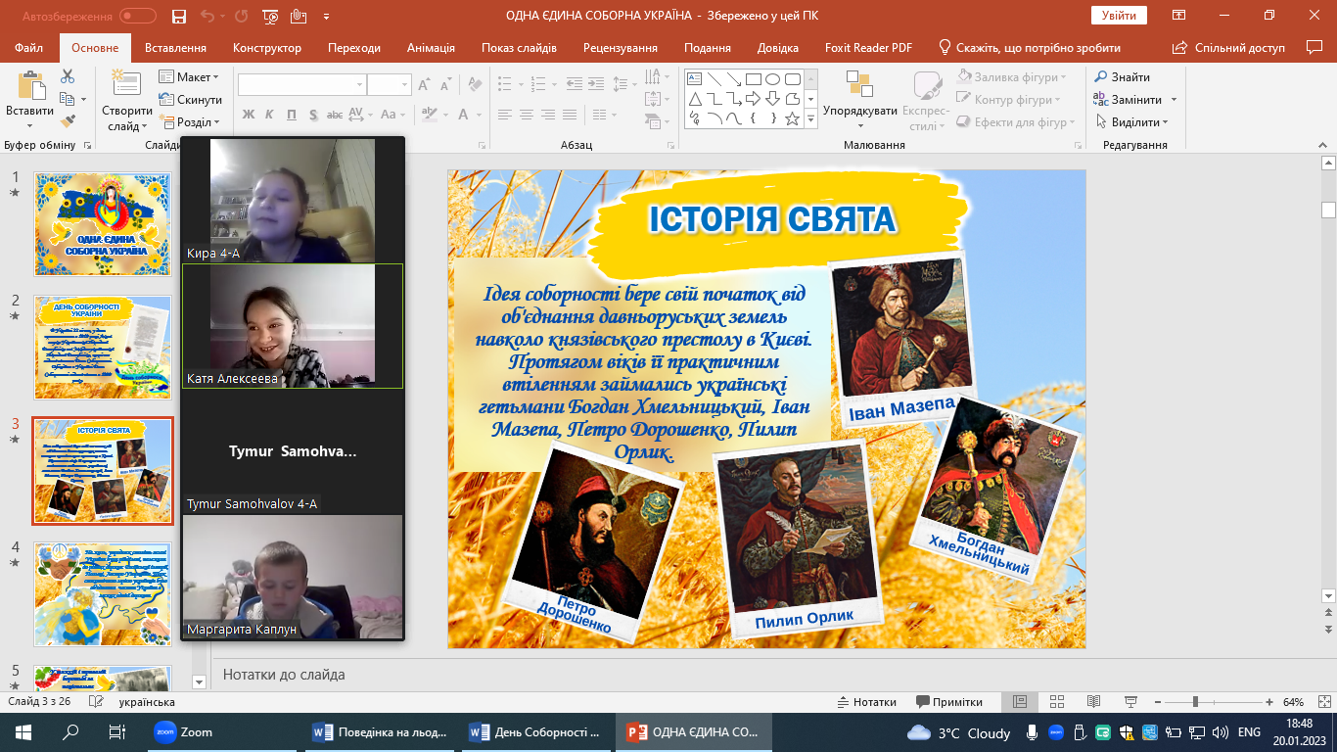This screenshot has height=752, width=1337.
Task: Click the spell check icon in status bar
Action: click(x=96, y=702)
